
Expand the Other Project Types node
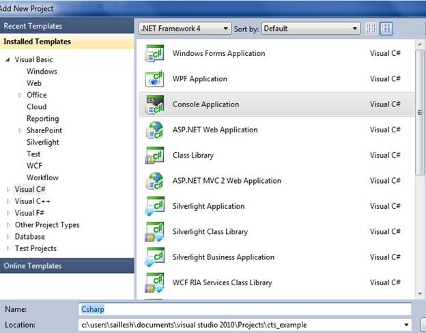pyautogui.click(x=8, y=225)
